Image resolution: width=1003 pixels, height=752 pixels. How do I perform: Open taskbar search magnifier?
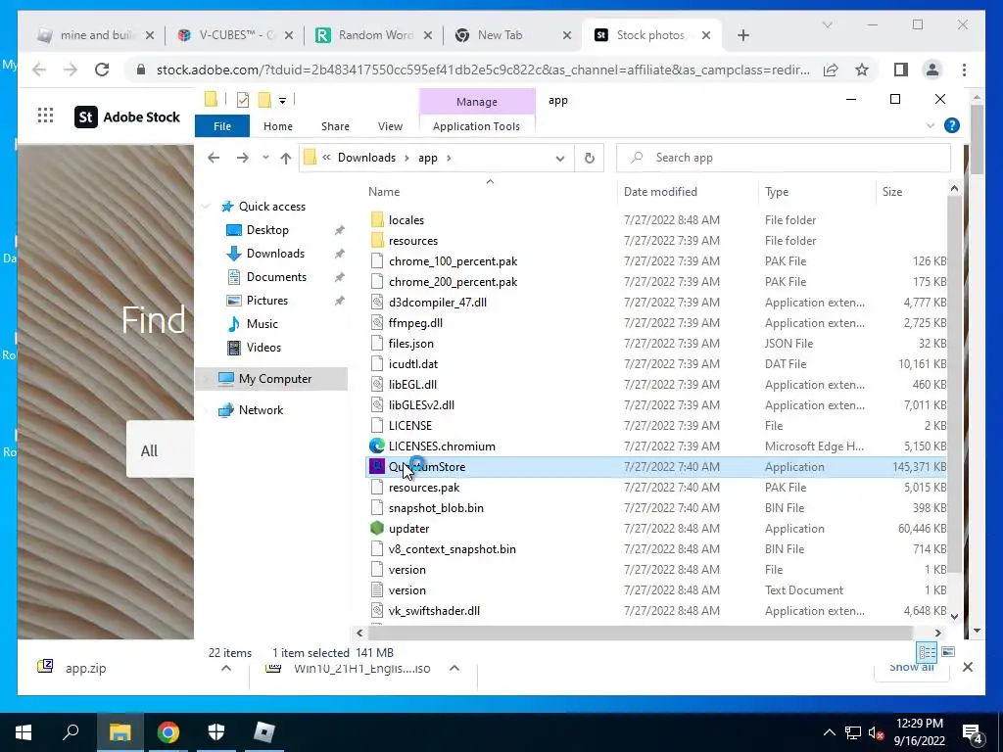[71, 732]
